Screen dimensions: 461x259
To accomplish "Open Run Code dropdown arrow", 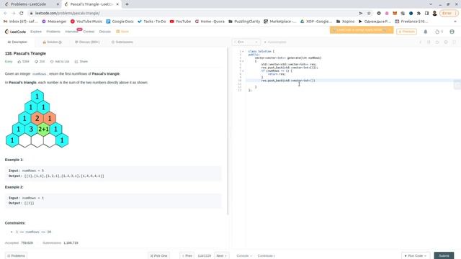I will coord(425,256).
